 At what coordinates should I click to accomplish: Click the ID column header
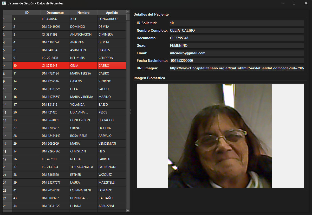tap(27, 12)
